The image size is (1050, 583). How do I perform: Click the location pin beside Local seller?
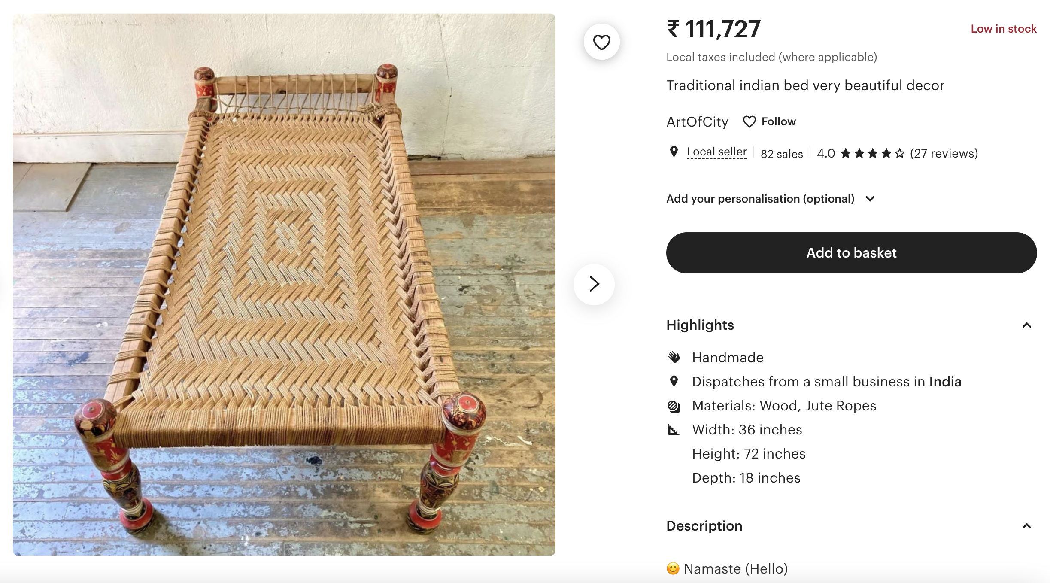tap(674, 152)
